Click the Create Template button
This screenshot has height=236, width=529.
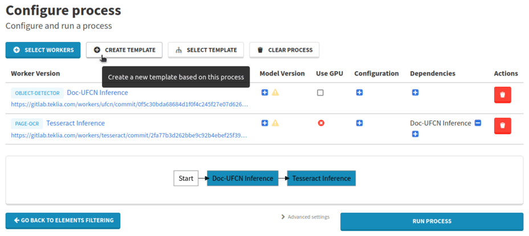tap(124, 50)
